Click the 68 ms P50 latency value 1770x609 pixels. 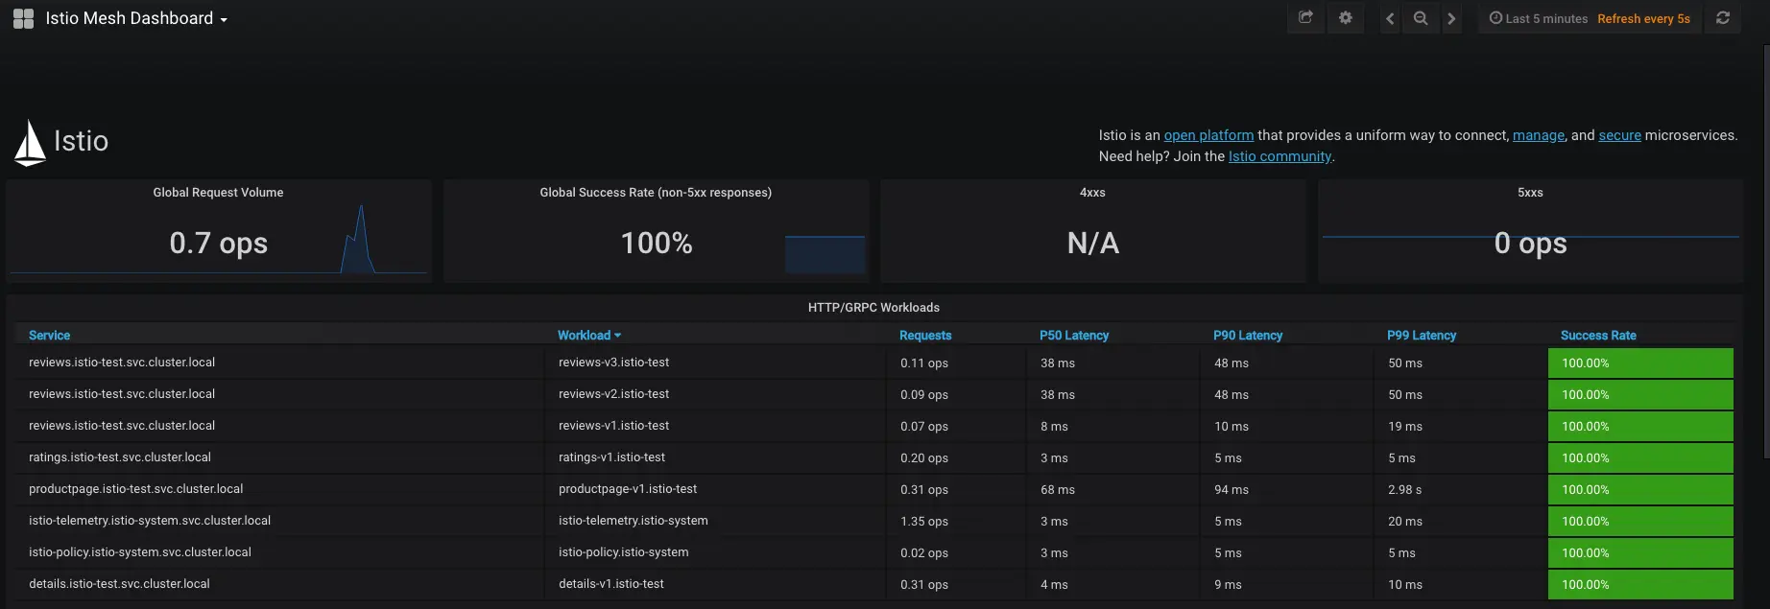click(1058, 490)
